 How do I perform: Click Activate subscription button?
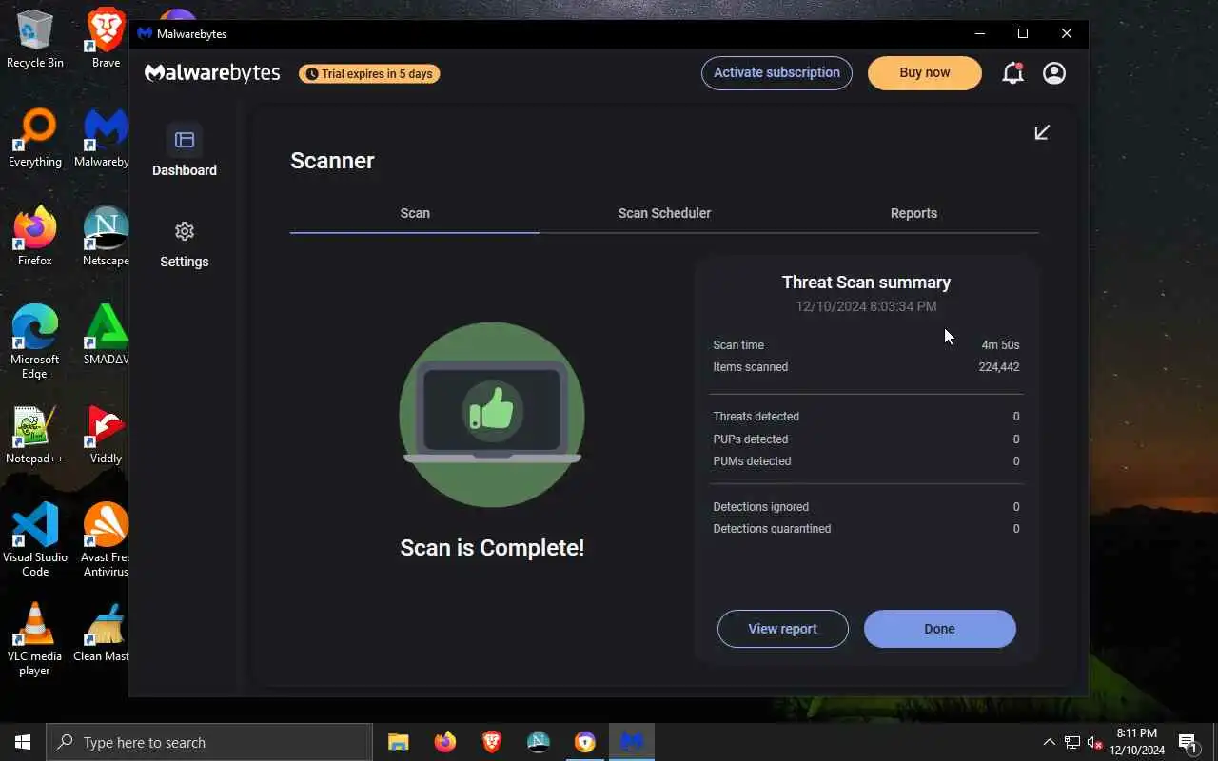(776, 73)
